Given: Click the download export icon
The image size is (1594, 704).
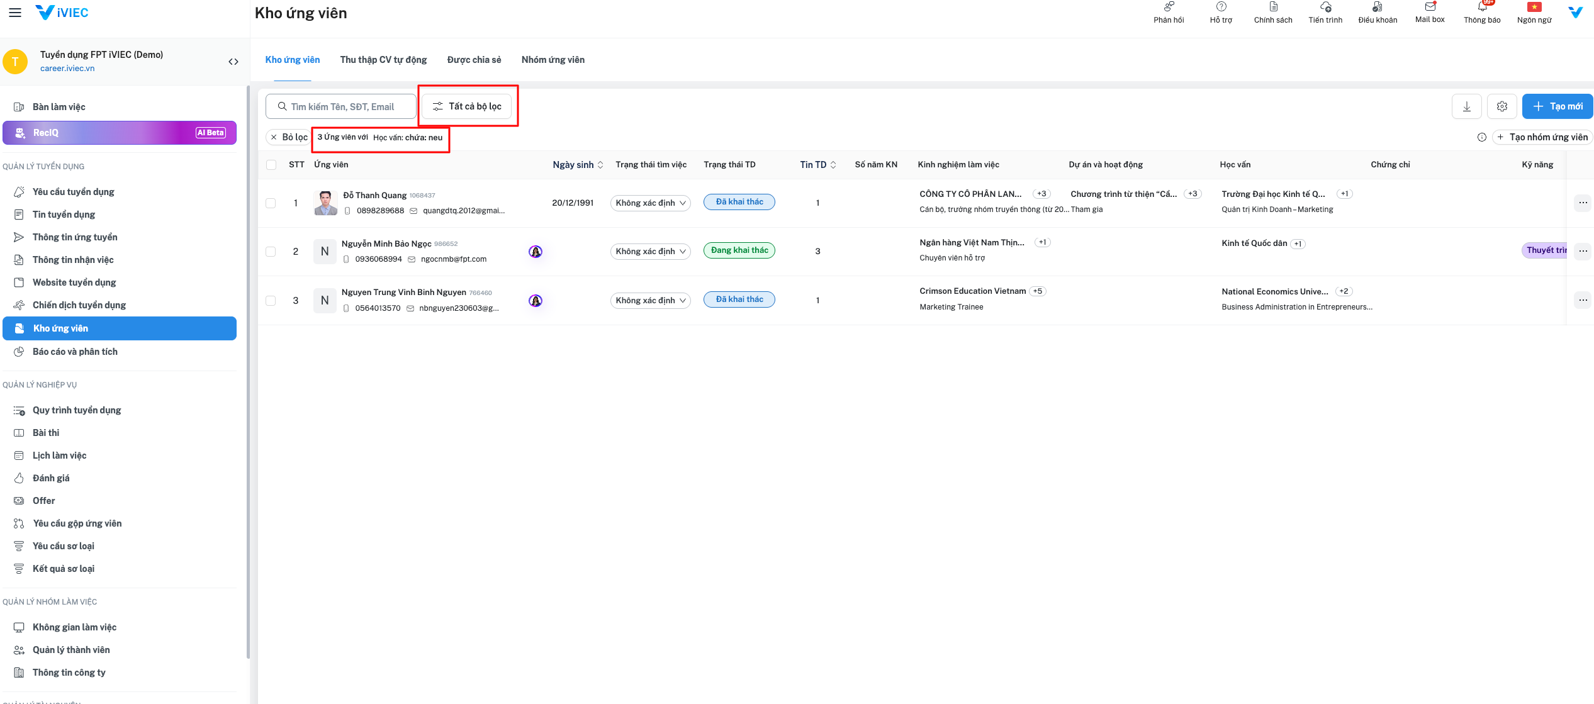Looking at the screenshot, I should point(1466,106).
